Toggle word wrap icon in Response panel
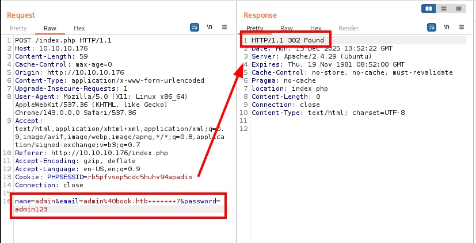This screenshot has width=476, height=243. (x=431, y=27)
